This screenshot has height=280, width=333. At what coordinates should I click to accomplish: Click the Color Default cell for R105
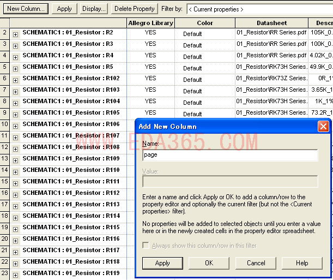coord(205,114)
